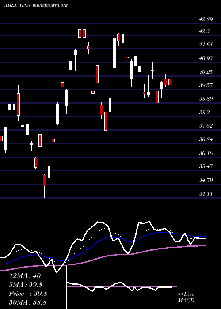The width and height of the screenshot is (221, 309).
Task: Click the tall white candle below 42.3
Action: (114, 53)
